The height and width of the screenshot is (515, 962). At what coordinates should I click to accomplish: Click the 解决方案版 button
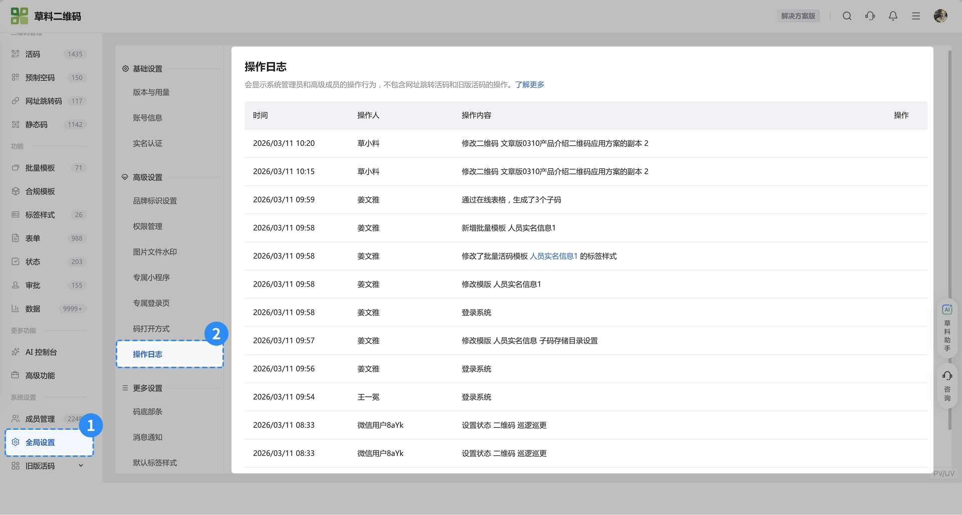tap(798, 16)
